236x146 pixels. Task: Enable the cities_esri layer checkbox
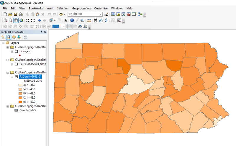tap(17, 51)
